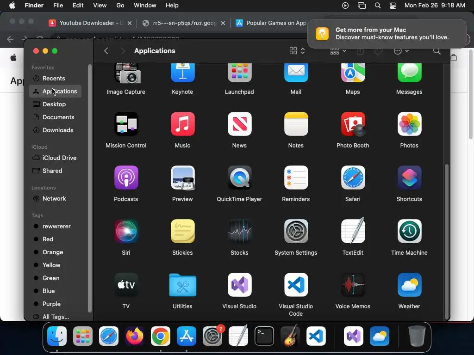This screenshot has width=474, height=355.
Task: Close the YouTube Downloader browser tab
Action: (130, 23)
